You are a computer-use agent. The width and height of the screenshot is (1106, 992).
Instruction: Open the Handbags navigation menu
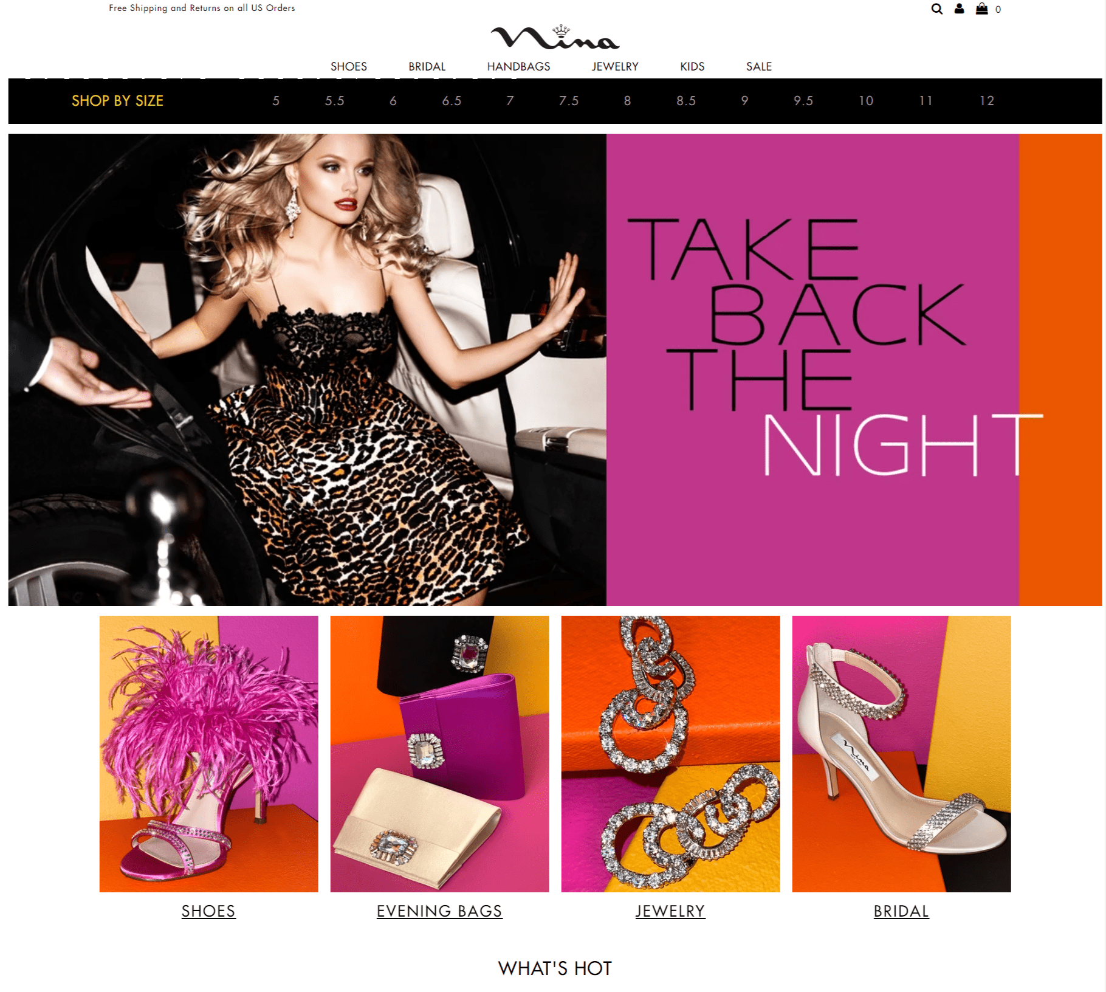[x=518, y=66]
